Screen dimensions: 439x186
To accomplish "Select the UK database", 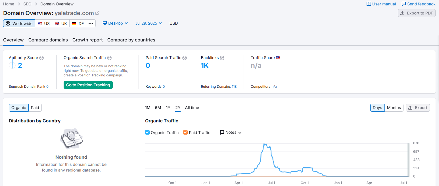I will click(x=61, y=23).
